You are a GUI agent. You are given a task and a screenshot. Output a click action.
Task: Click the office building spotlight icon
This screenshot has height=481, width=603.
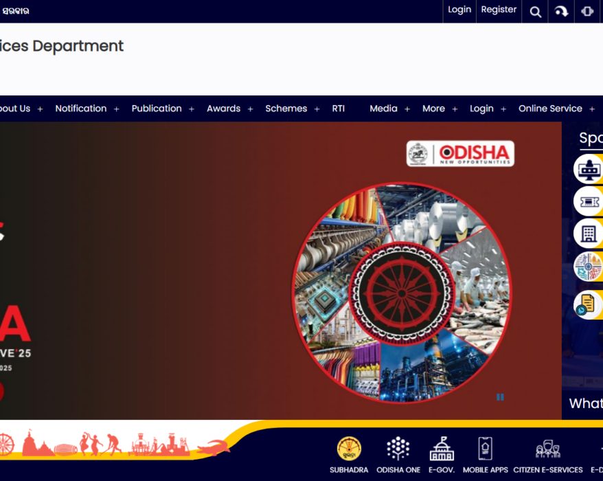(x=588, y=234)
